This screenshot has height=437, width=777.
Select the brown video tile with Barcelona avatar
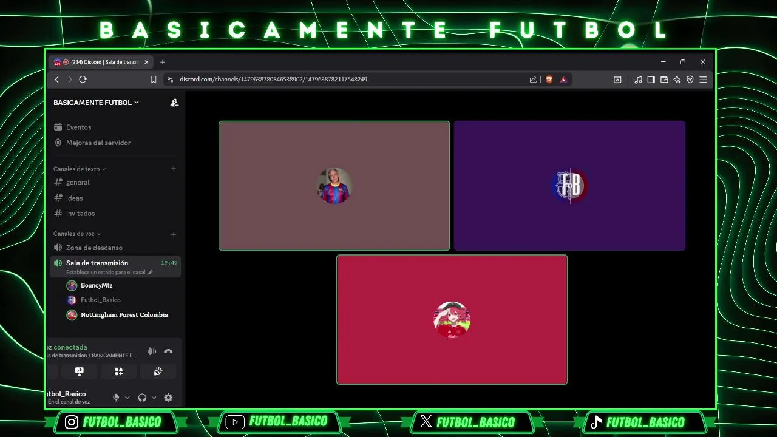[x=334, y=186]
